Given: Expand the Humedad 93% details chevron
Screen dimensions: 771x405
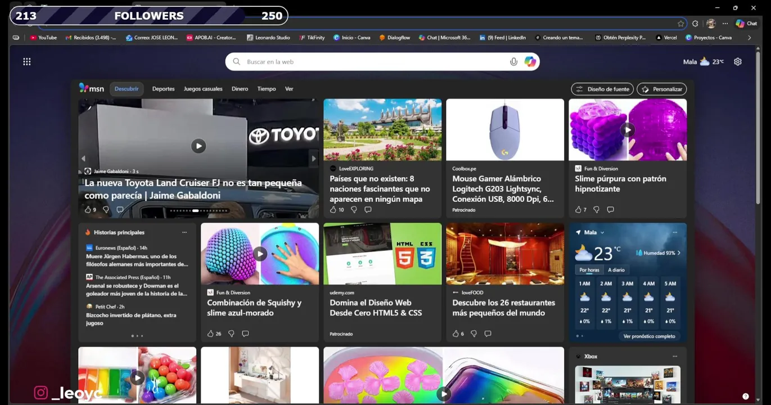Looking at the screenshot, I should click(x=679, y=253).
